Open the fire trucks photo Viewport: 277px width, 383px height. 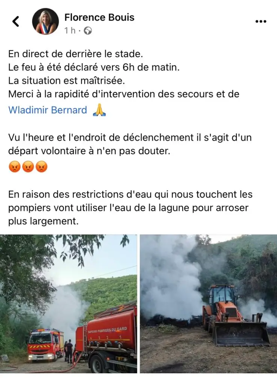[x=69, y=304]
